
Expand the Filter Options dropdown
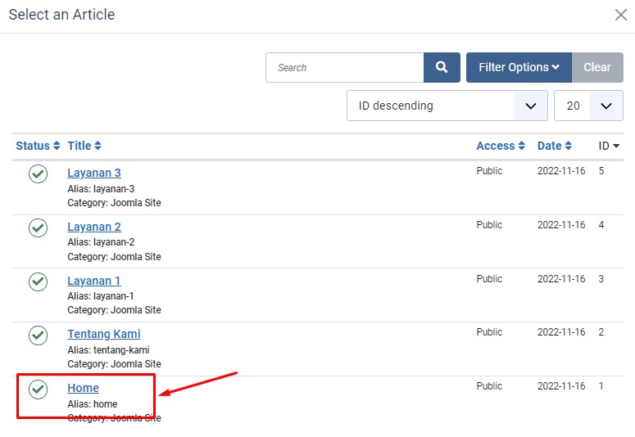coord(519,68)
